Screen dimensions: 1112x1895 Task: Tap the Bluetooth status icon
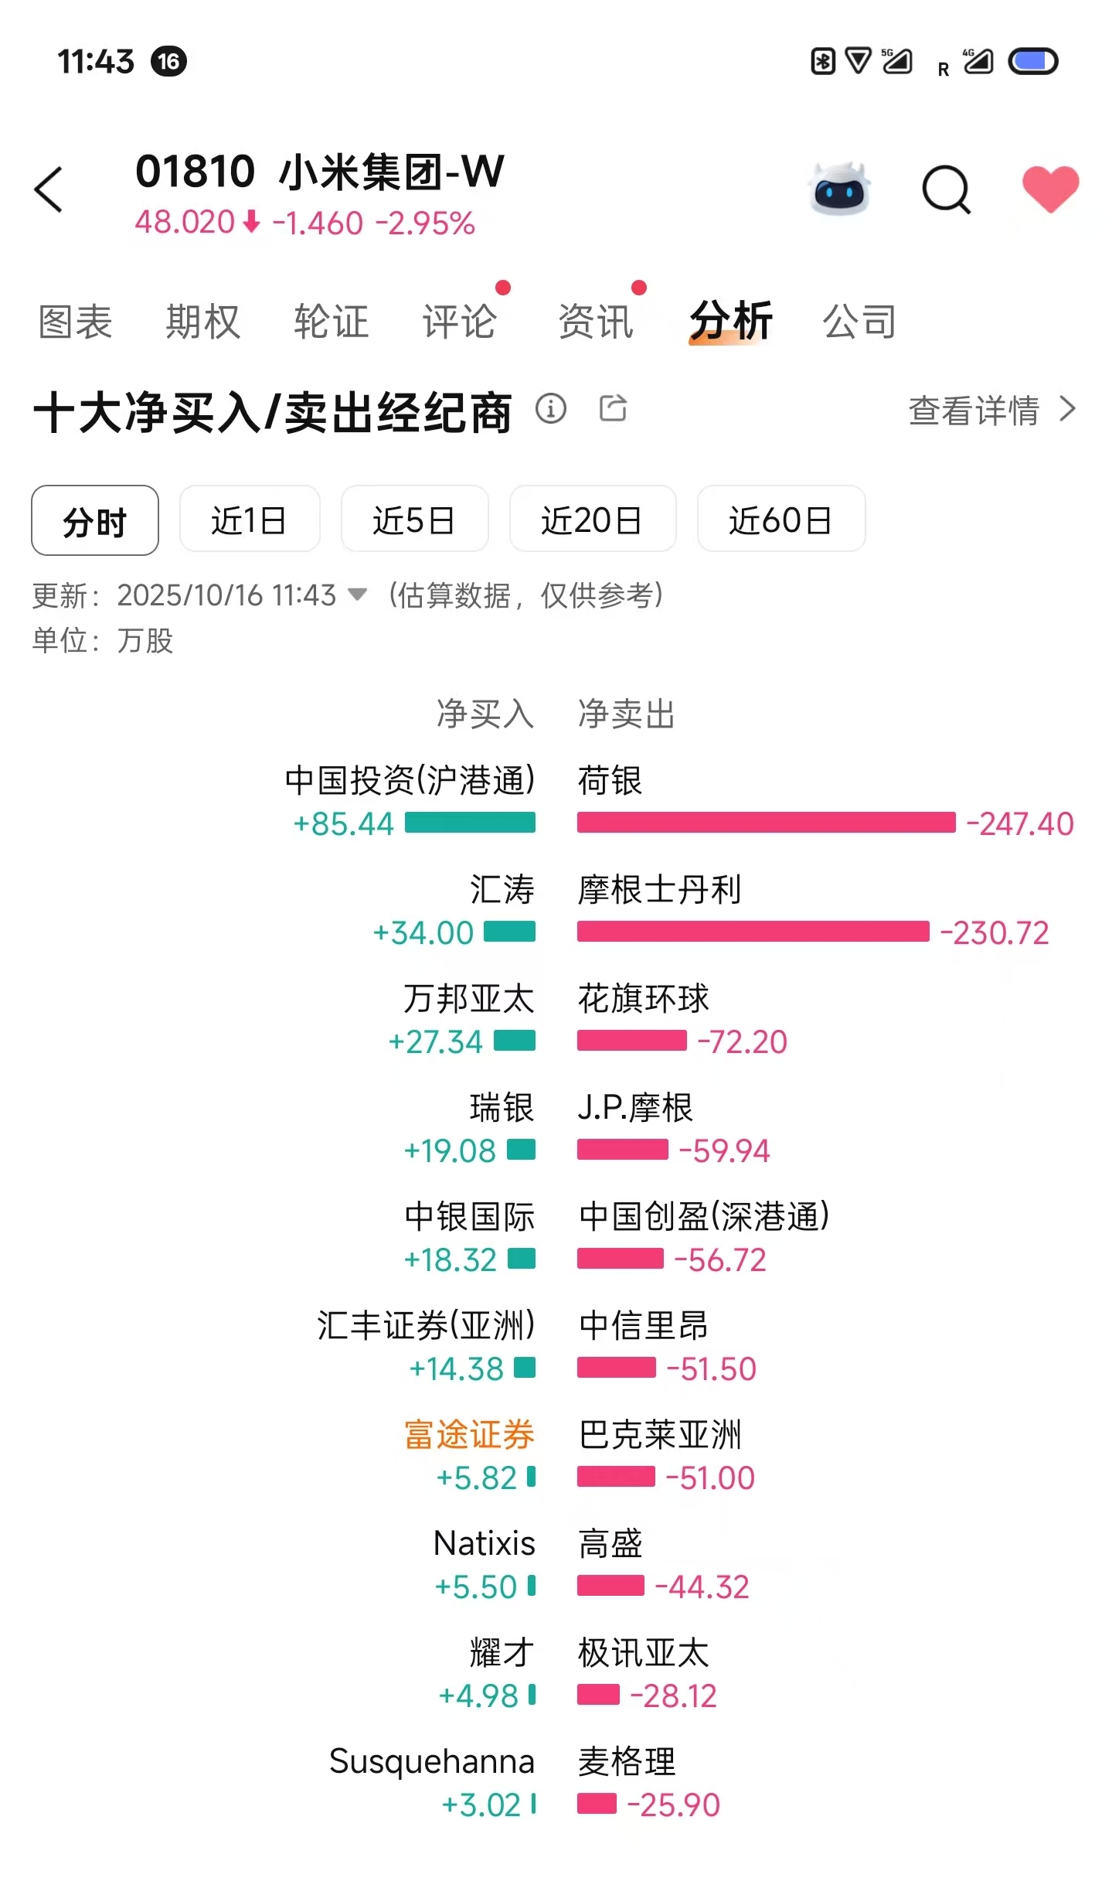click(823, 61)
